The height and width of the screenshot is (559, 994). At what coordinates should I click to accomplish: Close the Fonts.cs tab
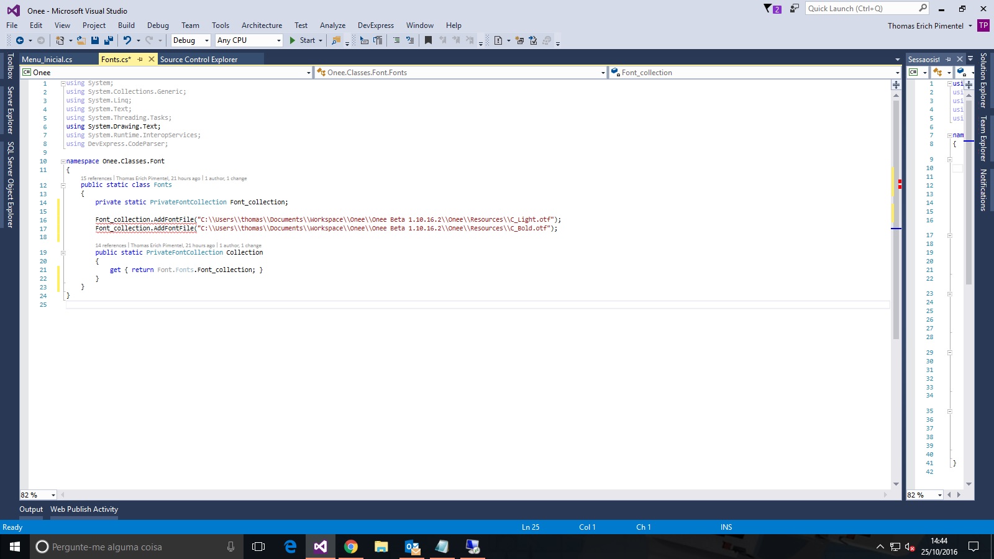coord(151,60)
